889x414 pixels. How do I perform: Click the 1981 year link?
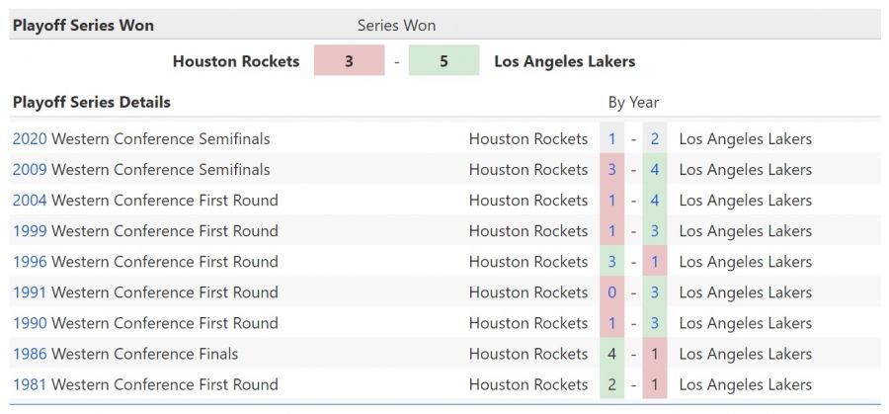click(29, 383)
